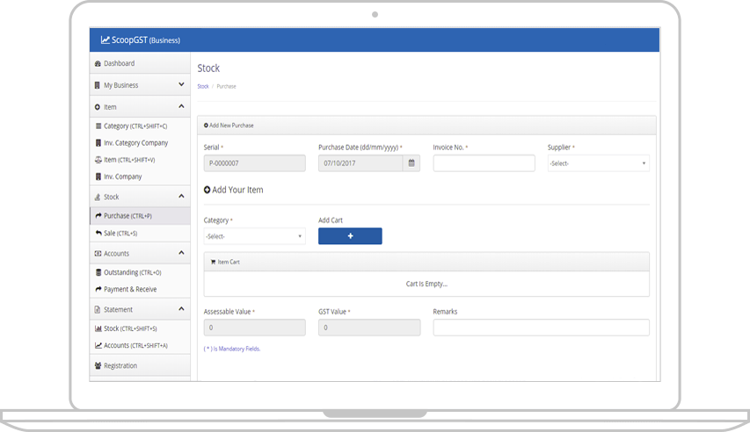Open Outstanding (CTRL+O) menu item
Viewport: 750px width, 432px height.
click(x=132, y=272)
